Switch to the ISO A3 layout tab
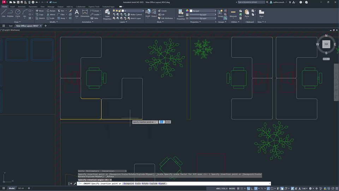 click(21, 189)
